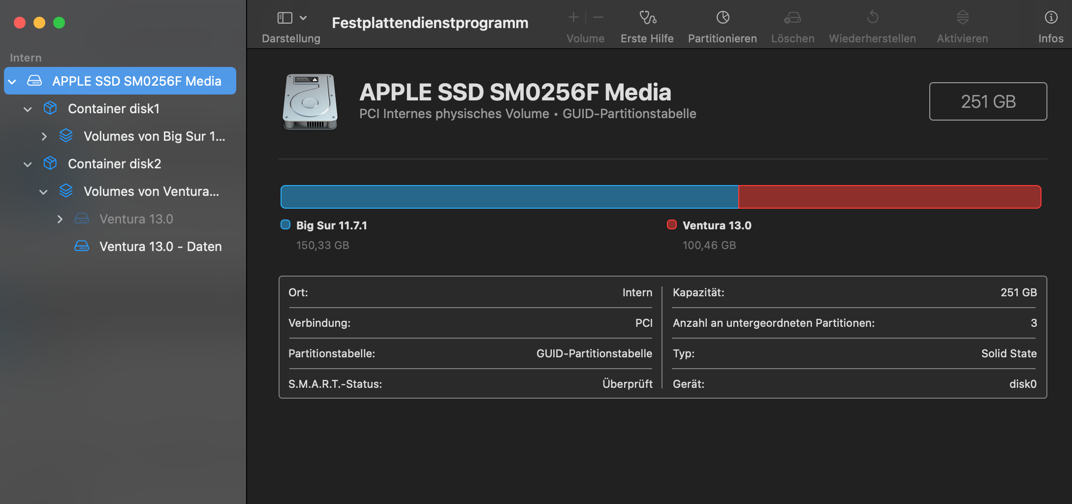
Task: Click the remove volume minus icon
Action: 598,18
